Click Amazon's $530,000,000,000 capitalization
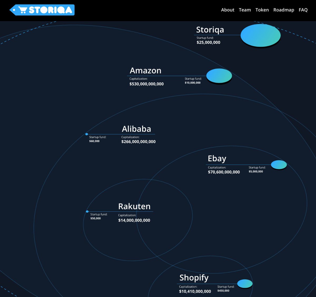 (x=146, y=84)
